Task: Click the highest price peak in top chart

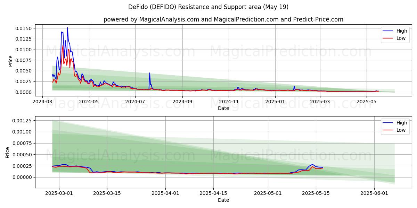Action: pyautogui.click(x=67, y=28)
